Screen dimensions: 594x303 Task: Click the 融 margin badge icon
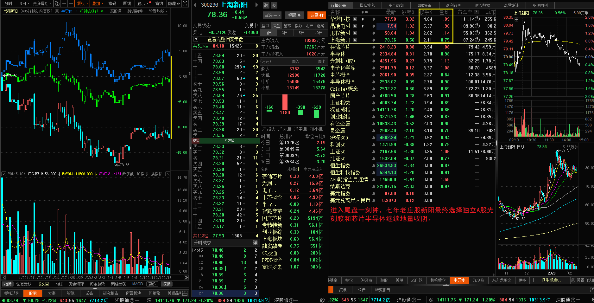coord(266,5)
